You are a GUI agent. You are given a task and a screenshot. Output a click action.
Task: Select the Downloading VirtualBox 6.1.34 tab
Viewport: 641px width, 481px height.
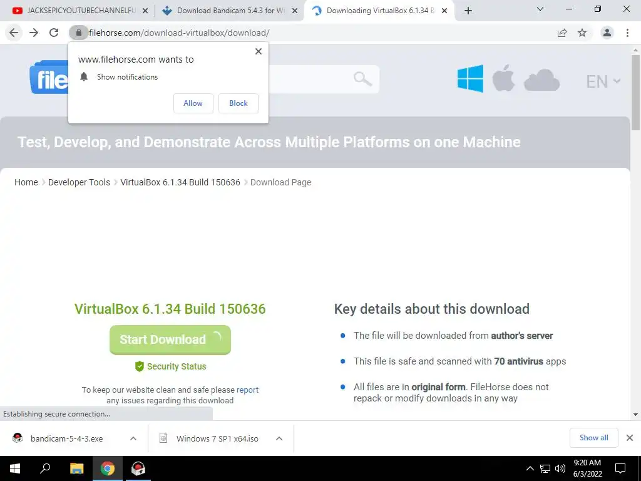(379, 11)
